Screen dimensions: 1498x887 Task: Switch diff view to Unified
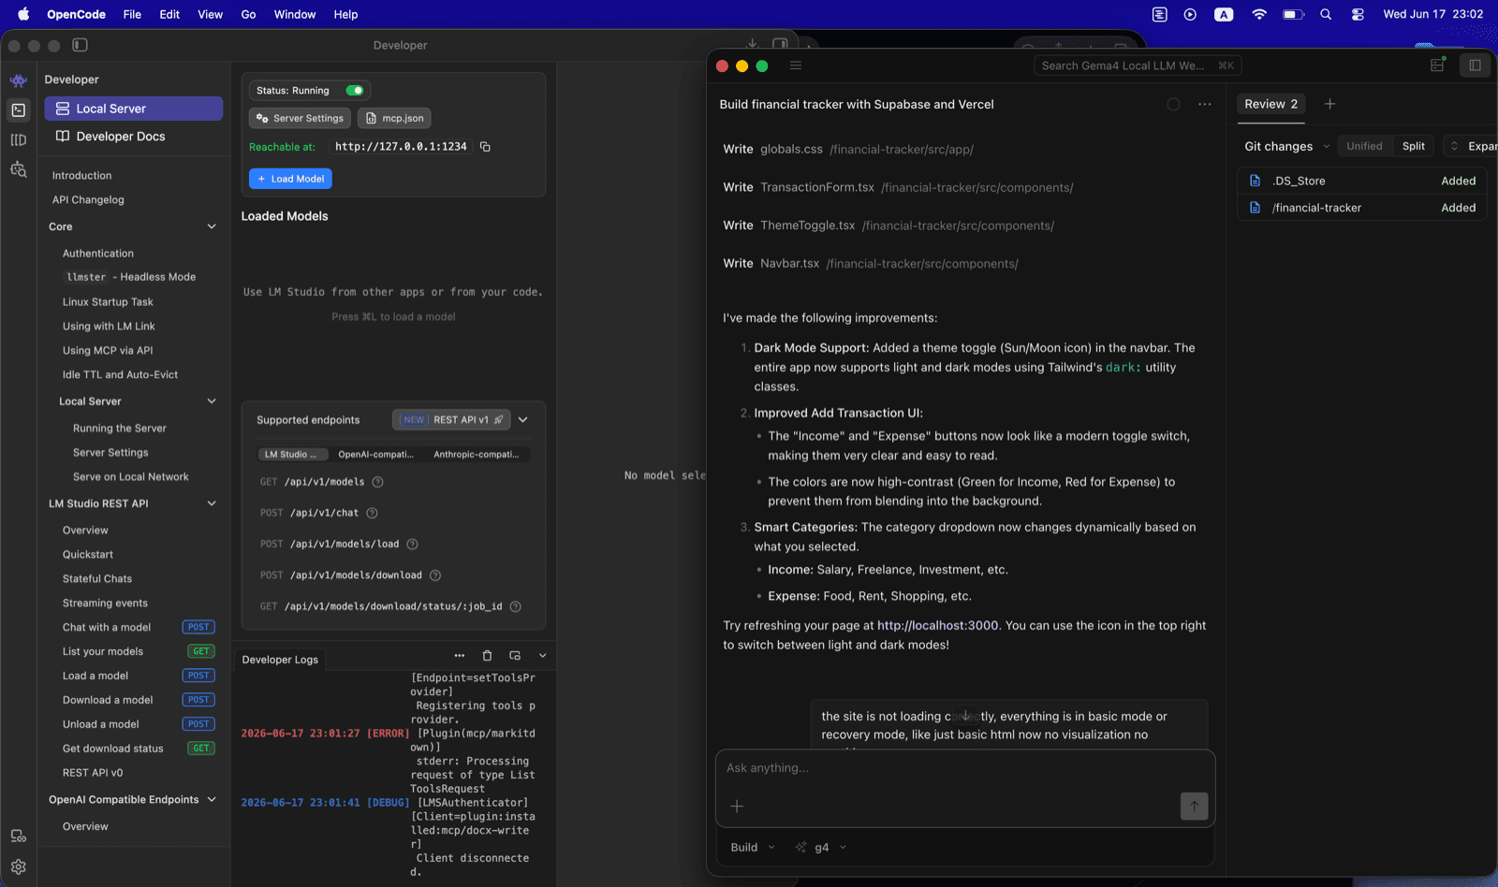[x=1364, y=146]
